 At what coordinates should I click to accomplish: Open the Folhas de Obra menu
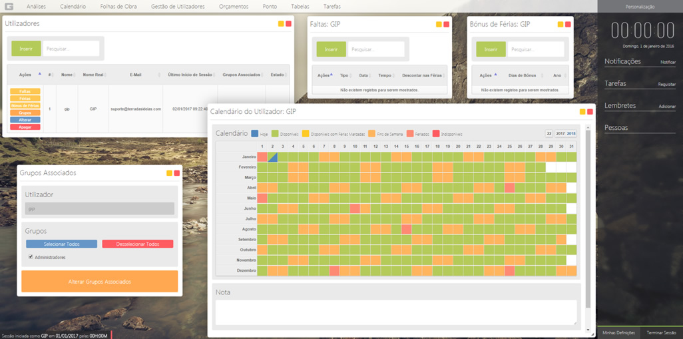(x=118, y=7)
